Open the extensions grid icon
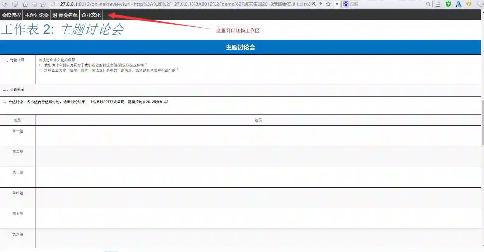This screenshot has width=484, height=252. (438, 4)
